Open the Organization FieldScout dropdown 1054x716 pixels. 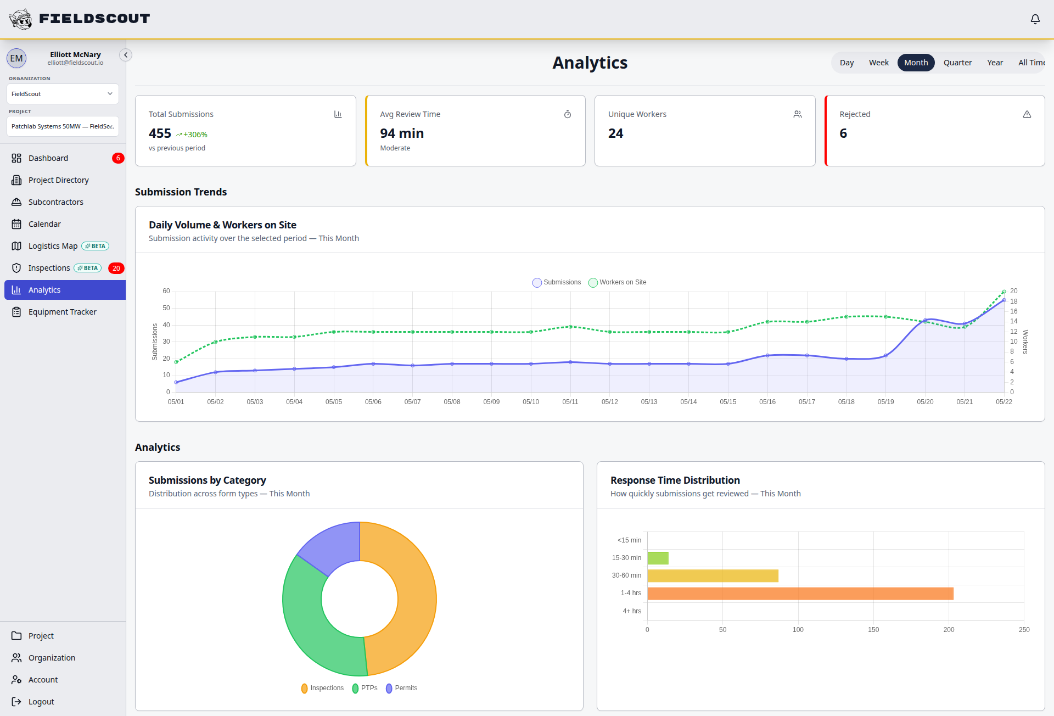[63, 94]
